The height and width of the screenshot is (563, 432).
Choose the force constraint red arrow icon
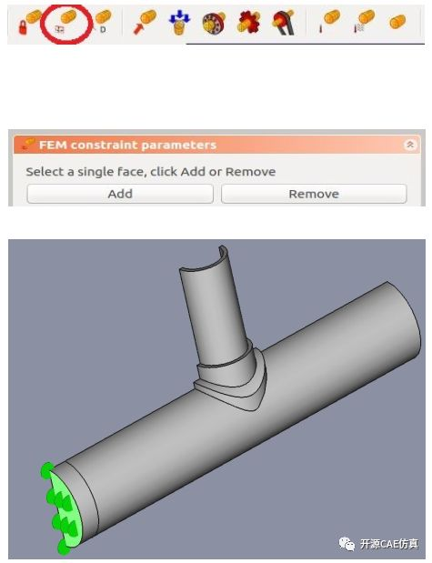click(145, 22)
